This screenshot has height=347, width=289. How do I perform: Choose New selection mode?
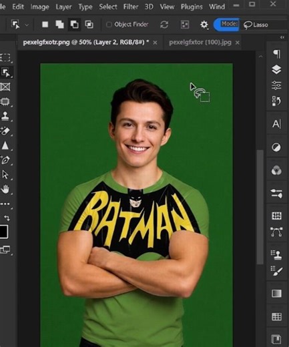coord(45,24)
